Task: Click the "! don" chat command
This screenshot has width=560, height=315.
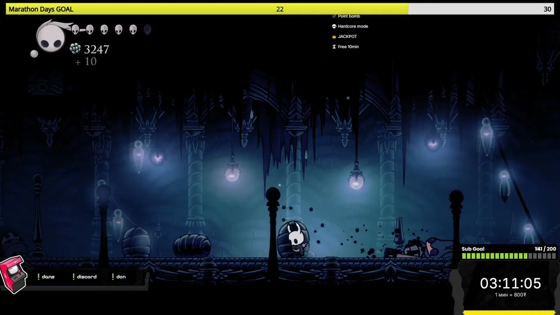Action: [x=119, y=276]
